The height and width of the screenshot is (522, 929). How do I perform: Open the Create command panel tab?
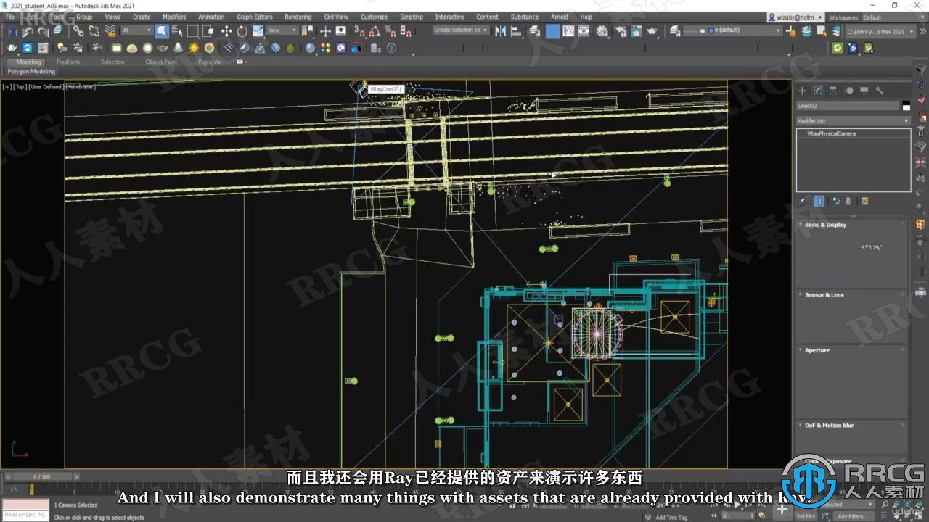[x=802, y=91]
